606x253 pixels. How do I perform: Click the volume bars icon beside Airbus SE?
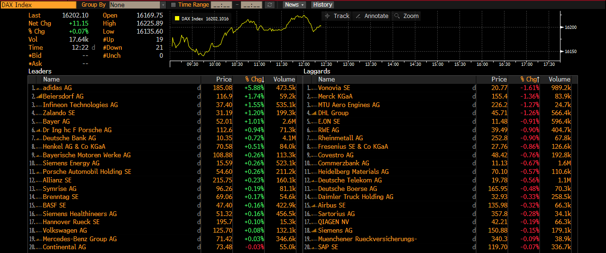[x=314, y=205]
